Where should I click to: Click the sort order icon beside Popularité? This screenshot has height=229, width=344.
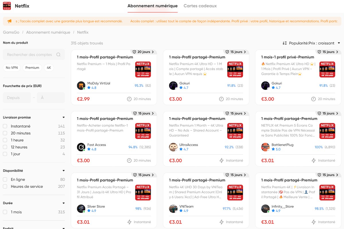pos(285,43)
